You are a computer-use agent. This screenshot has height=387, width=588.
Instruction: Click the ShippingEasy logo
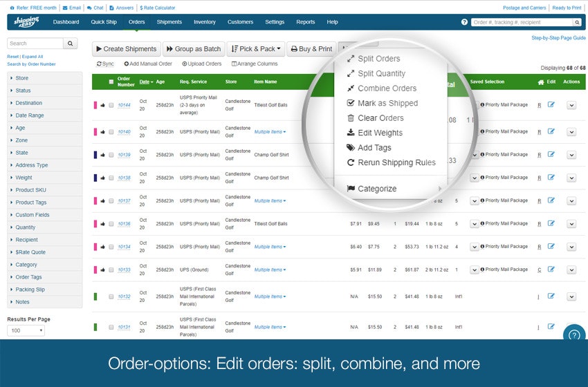point(26,21)
